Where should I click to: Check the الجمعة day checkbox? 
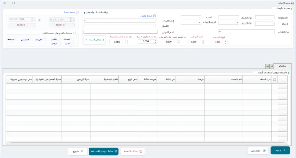17,40
